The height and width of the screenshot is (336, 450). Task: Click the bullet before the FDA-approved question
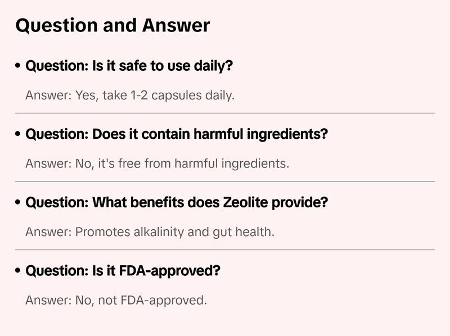tap(19, 271)
